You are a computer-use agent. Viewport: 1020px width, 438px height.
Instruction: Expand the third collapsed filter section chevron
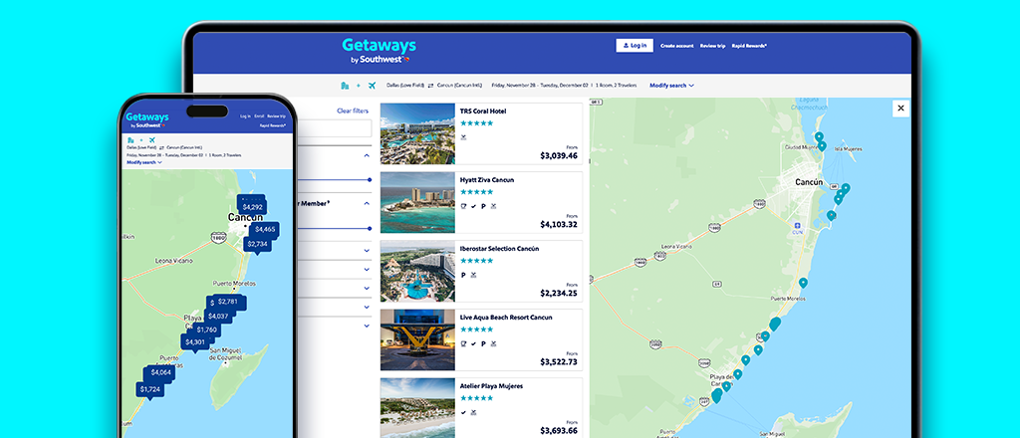point(367,288)
